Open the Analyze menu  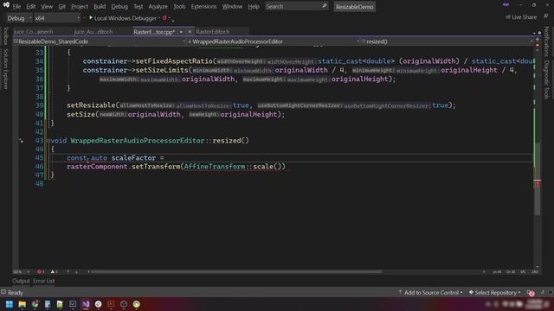pos(158,6)
